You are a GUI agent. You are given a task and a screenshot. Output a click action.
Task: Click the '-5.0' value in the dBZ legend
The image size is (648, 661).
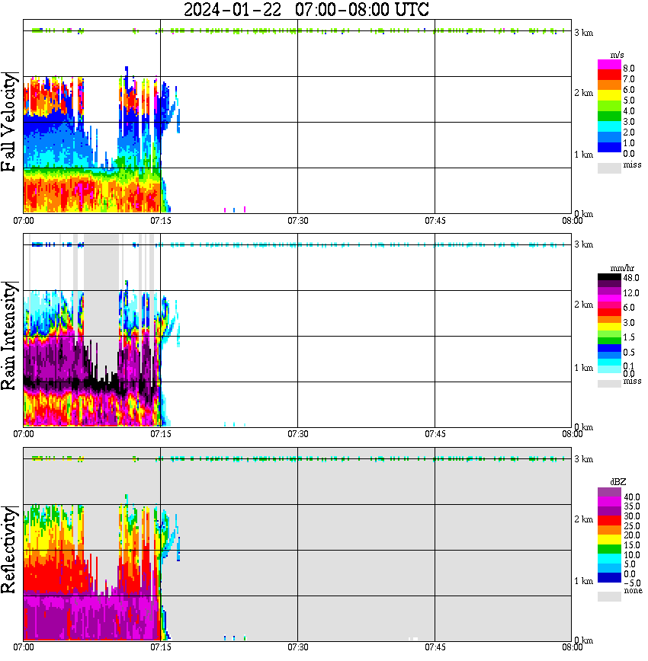click(631, 583)
